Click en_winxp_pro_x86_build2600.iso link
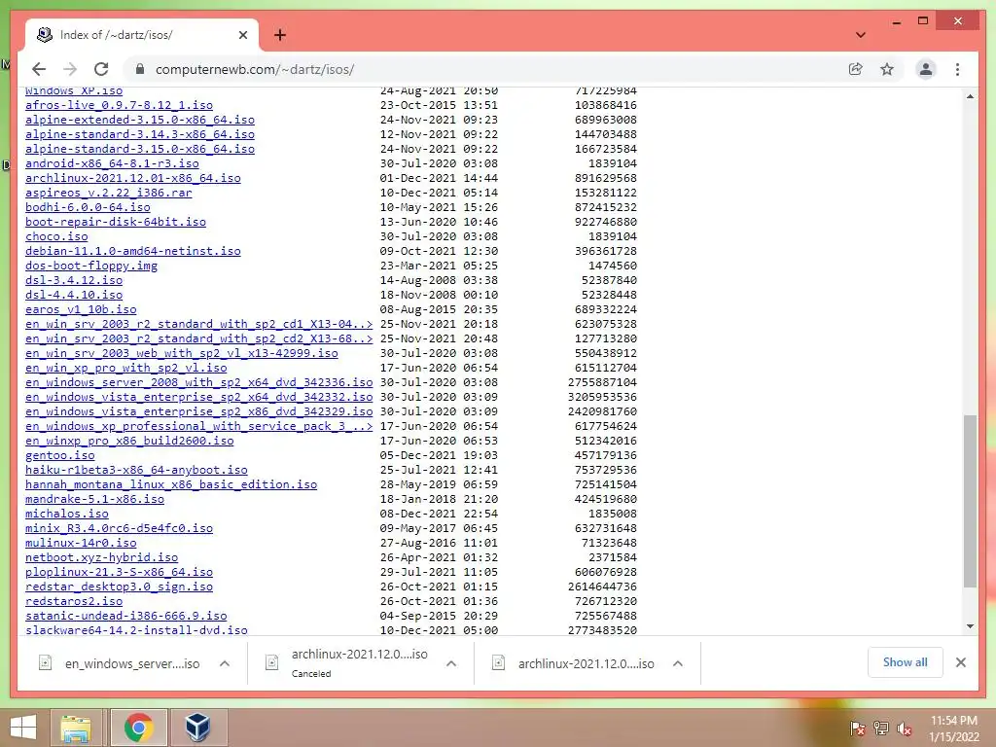The image size is (996, 747). [x=129, y=442]
